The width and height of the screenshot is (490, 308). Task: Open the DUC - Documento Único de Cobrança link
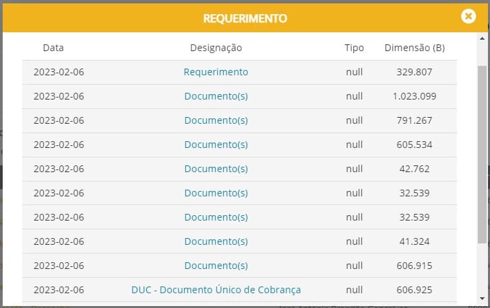tap(216, 290)
